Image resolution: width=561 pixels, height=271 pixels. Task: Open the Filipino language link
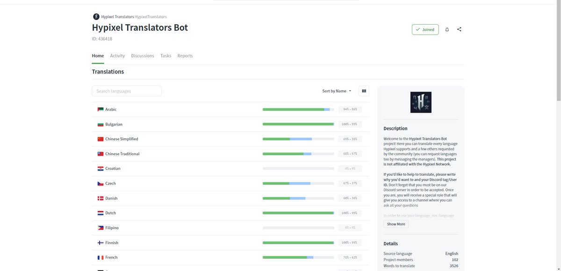pos(112,228)
